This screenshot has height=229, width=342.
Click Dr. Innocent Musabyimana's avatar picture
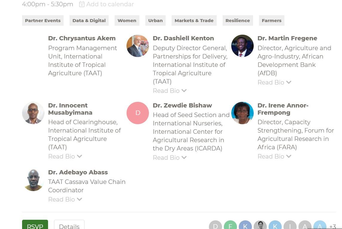[x=33, y=113]
